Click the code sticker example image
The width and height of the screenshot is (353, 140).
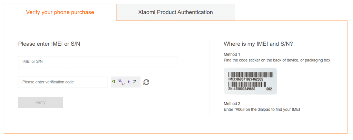coord(250,81)
